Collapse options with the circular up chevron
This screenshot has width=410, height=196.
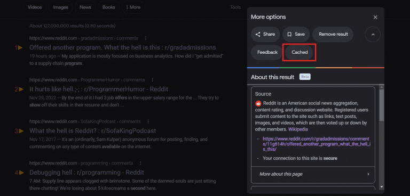[373, 34]
